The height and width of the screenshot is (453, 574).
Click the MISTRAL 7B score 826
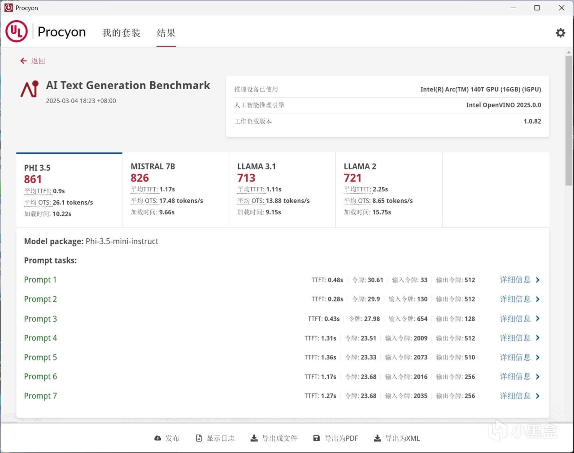139,178
